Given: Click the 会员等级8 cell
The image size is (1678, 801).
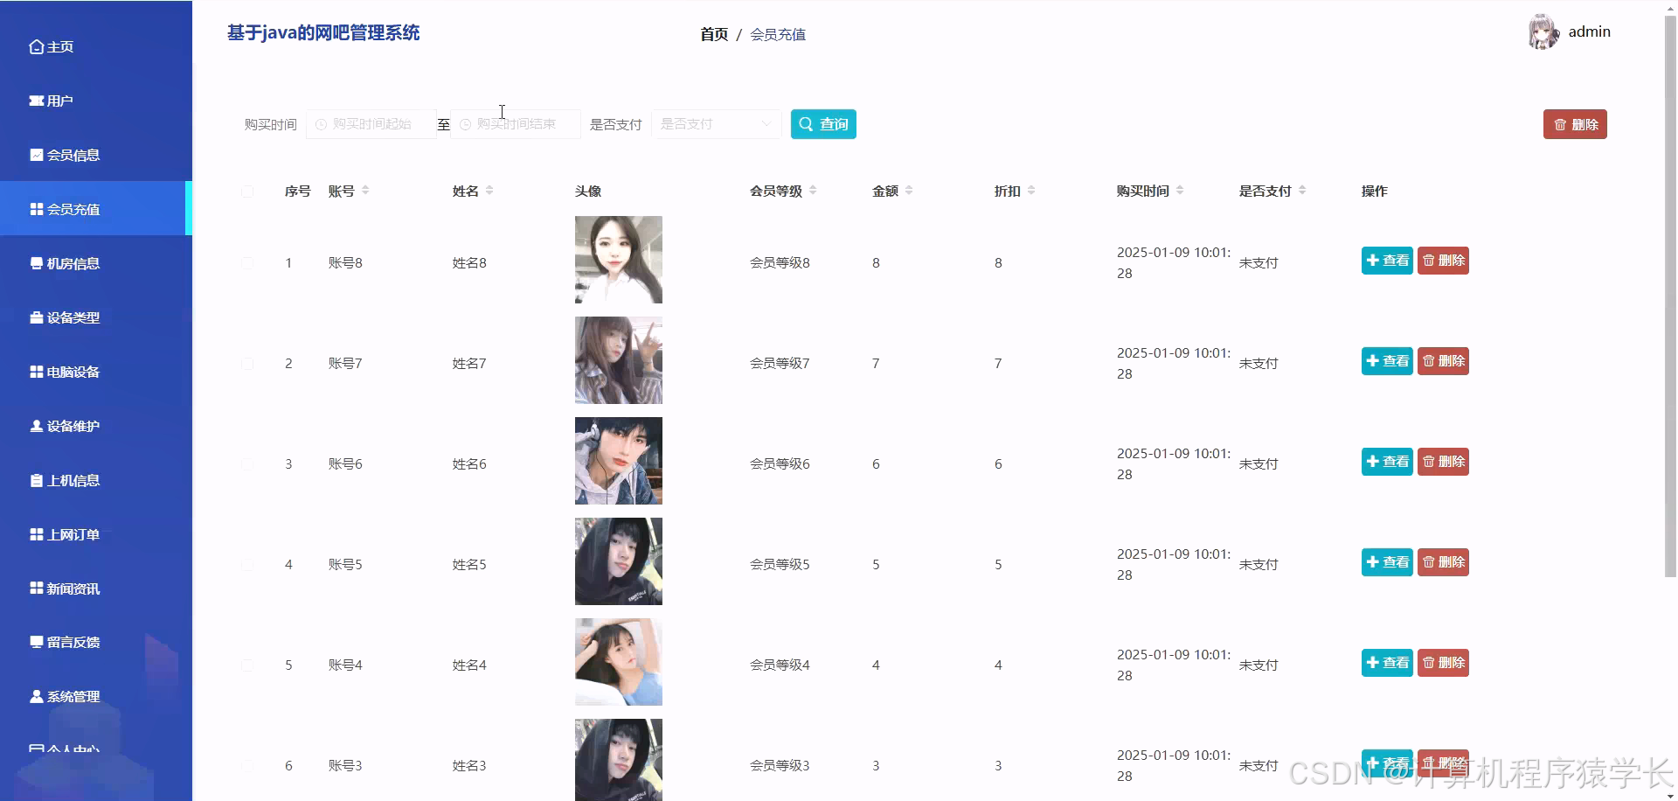Looking at the screenshot, I should coord(780,263).
